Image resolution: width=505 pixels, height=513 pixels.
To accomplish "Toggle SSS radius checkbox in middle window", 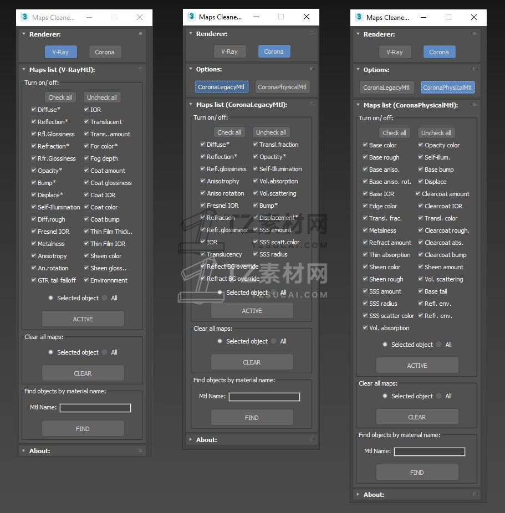I will 256,254.
